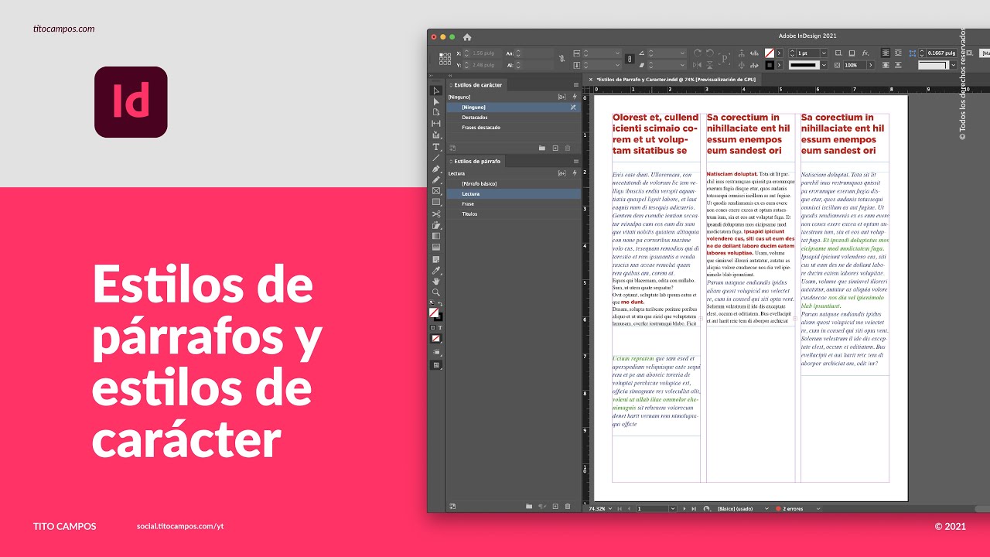Click the rotate 90° counter-clockwise icon
Viewport: 990px width, 557px height.
pyautogui.click(x=710, y=53)
